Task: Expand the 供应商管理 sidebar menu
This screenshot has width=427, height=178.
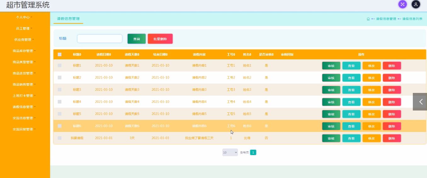Action: tap(25, 40)
